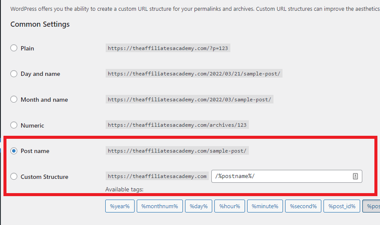The height and width of the screenshot is (225, 380).
Task: Click the archives/123 example URL
Action: coord(177,125)
